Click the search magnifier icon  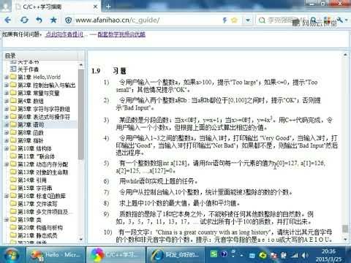[262, 20]
